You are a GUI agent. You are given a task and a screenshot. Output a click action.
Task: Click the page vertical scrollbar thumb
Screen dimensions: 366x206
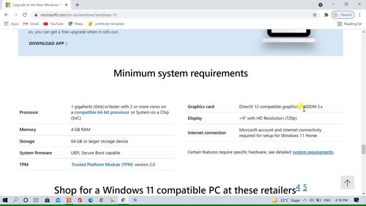pyautogui.click(x=364, y=149)
